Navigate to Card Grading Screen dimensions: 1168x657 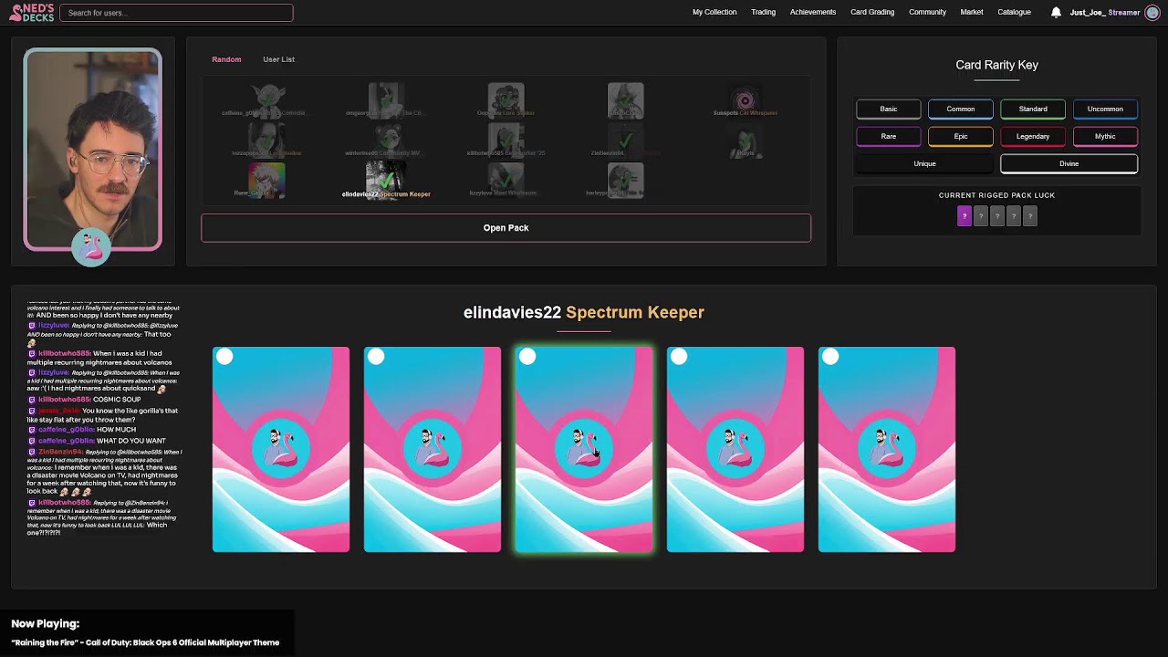(x=872, y=13)
